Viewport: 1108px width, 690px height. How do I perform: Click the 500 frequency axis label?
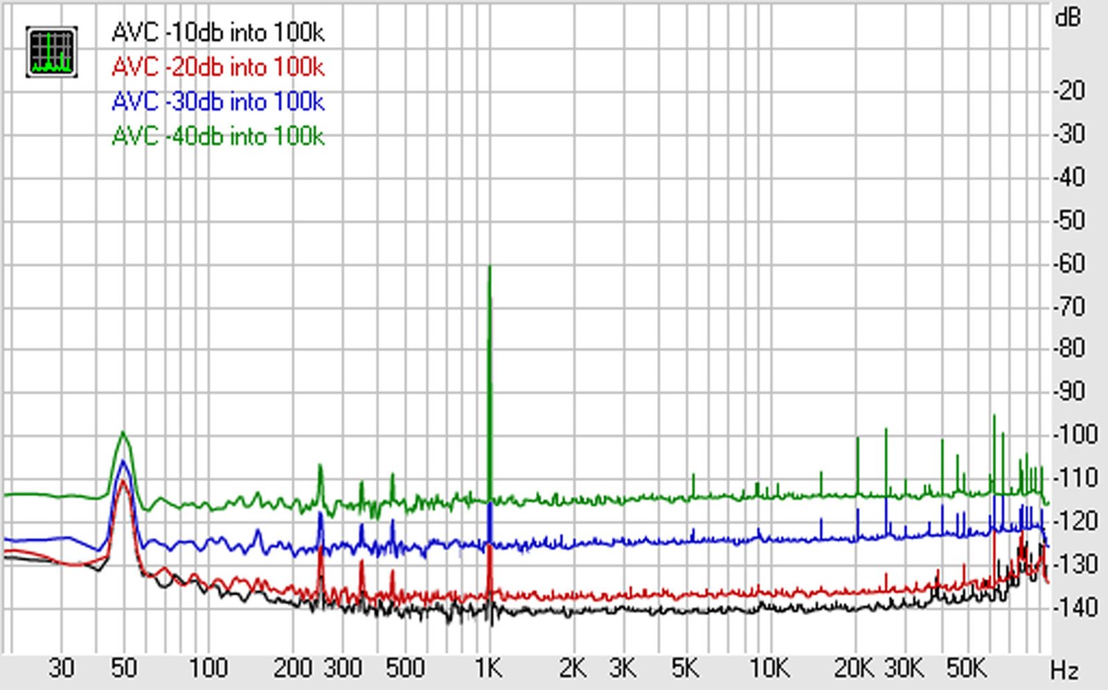point(405,669)
